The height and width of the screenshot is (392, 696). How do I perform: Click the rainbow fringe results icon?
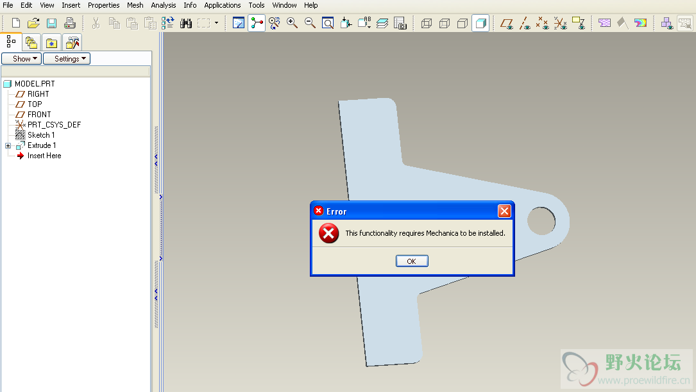click(x=641, y=23)
